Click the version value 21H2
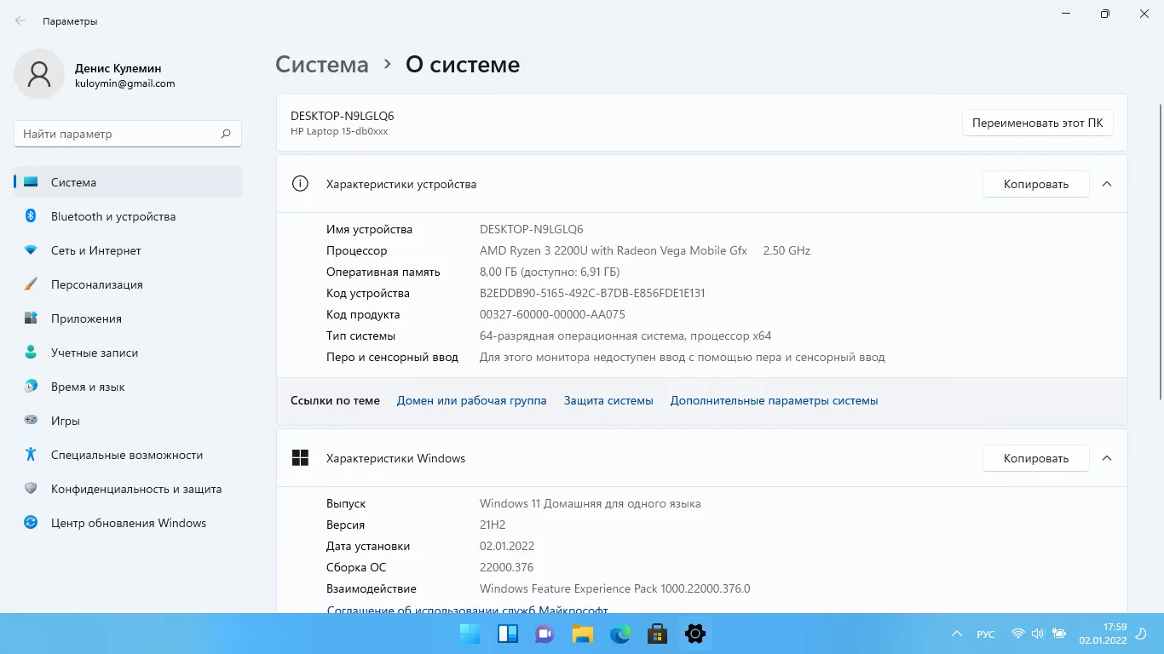1164x654 pixels. tap(493, 525)
